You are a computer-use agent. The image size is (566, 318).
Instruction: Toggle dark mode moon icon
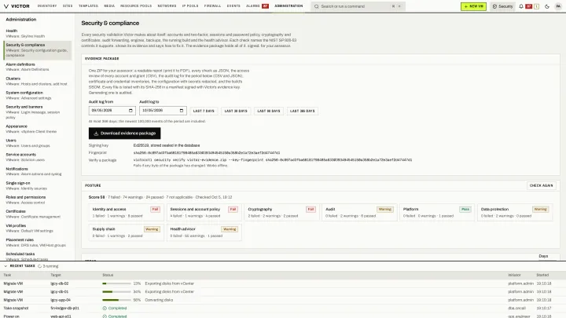(547, 6)
